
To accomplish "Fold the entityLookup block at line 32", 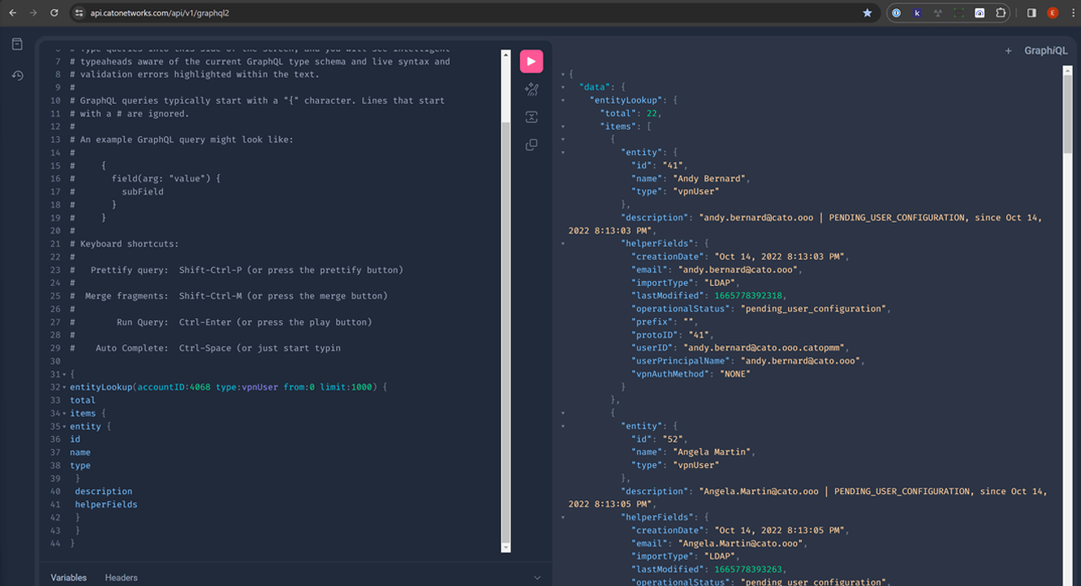I will [x=64, y=387].
